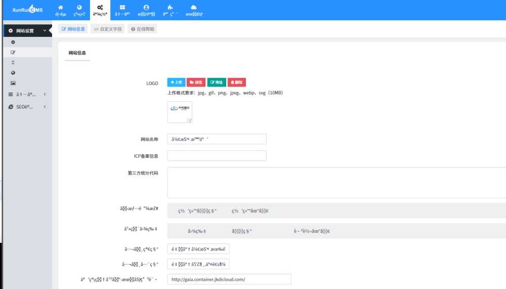This screenshot has width=506, height=289.
Task: Click the ICP备案信息 label
Action: pos(146,156)
